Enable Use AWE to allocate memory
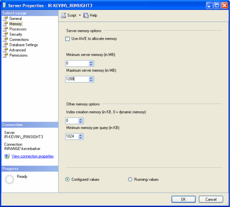 pos(68,39)
